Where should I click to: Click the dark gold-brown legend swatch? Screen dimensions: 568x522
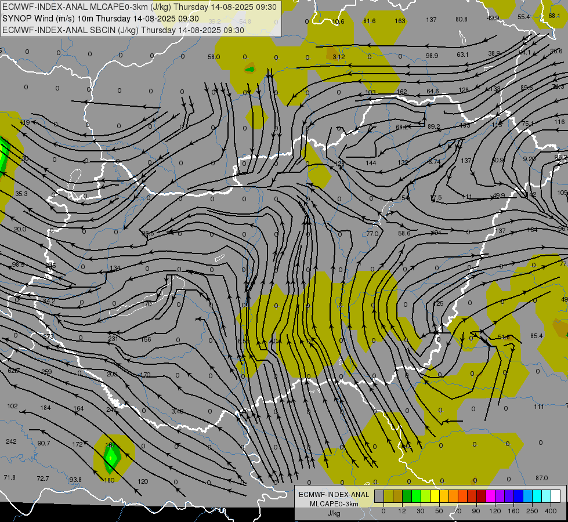coord(398,496)
